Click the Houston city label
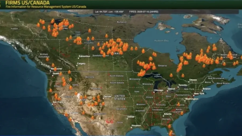Screen dimensions: 242x136 [136, 126]
